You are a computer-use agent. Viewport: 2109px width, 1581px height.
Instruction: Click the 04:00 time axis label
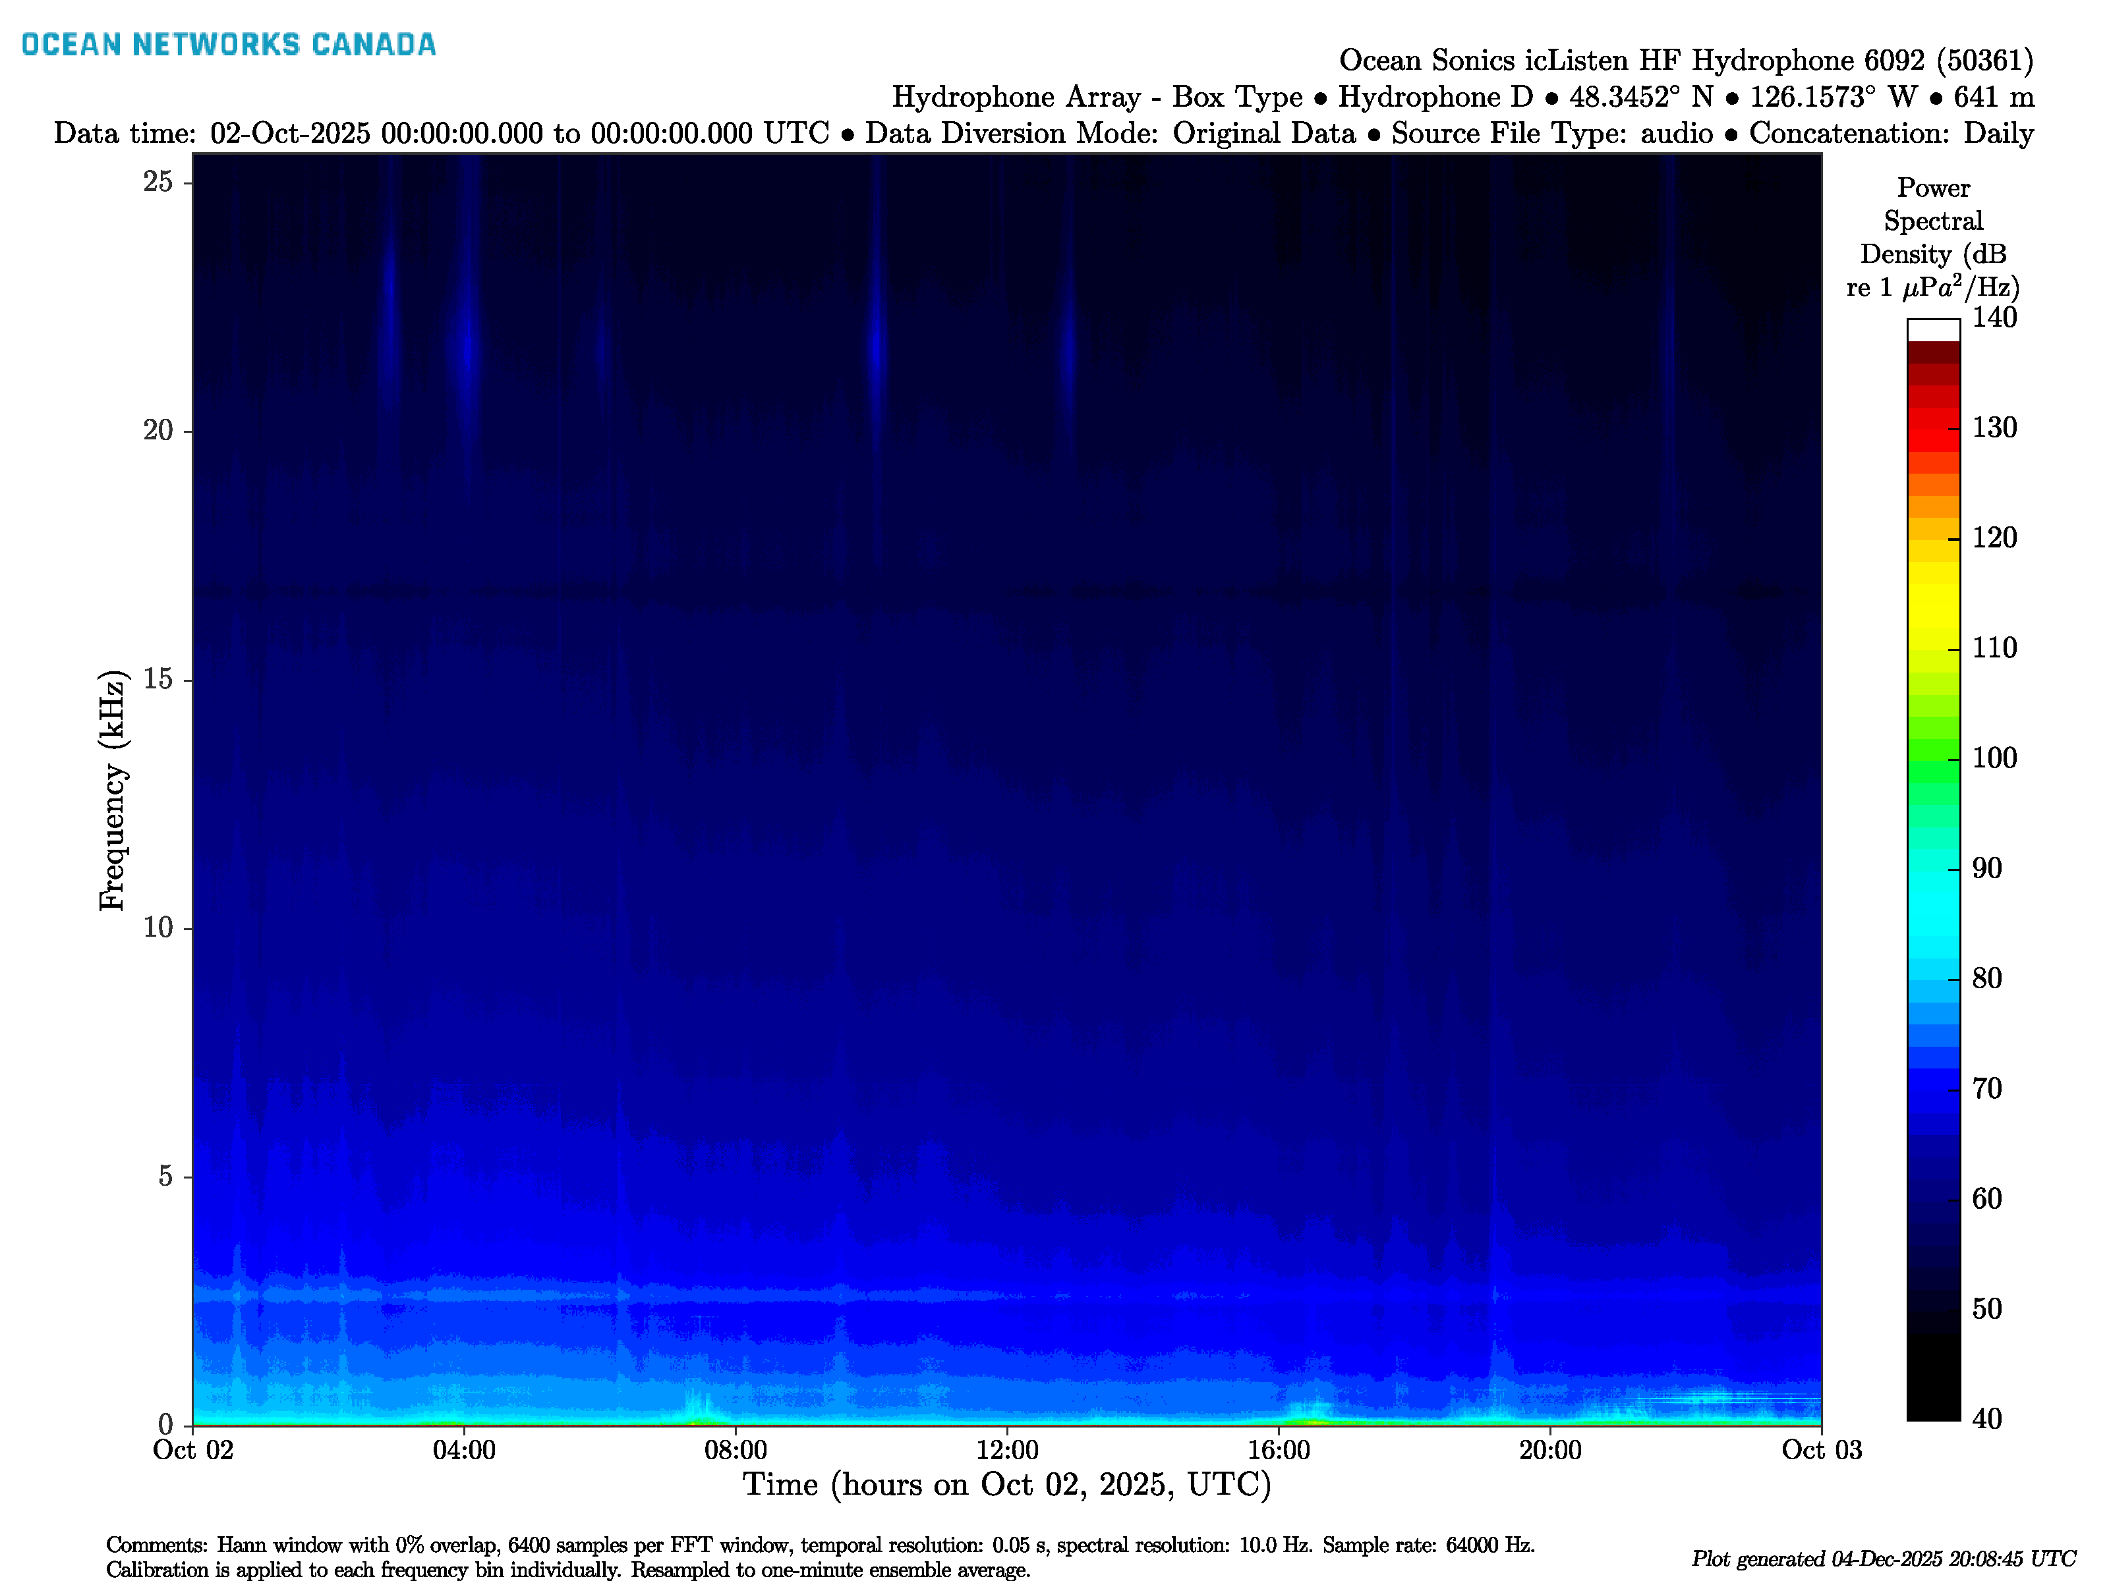pyautogui.click(x=463, y=1451)
